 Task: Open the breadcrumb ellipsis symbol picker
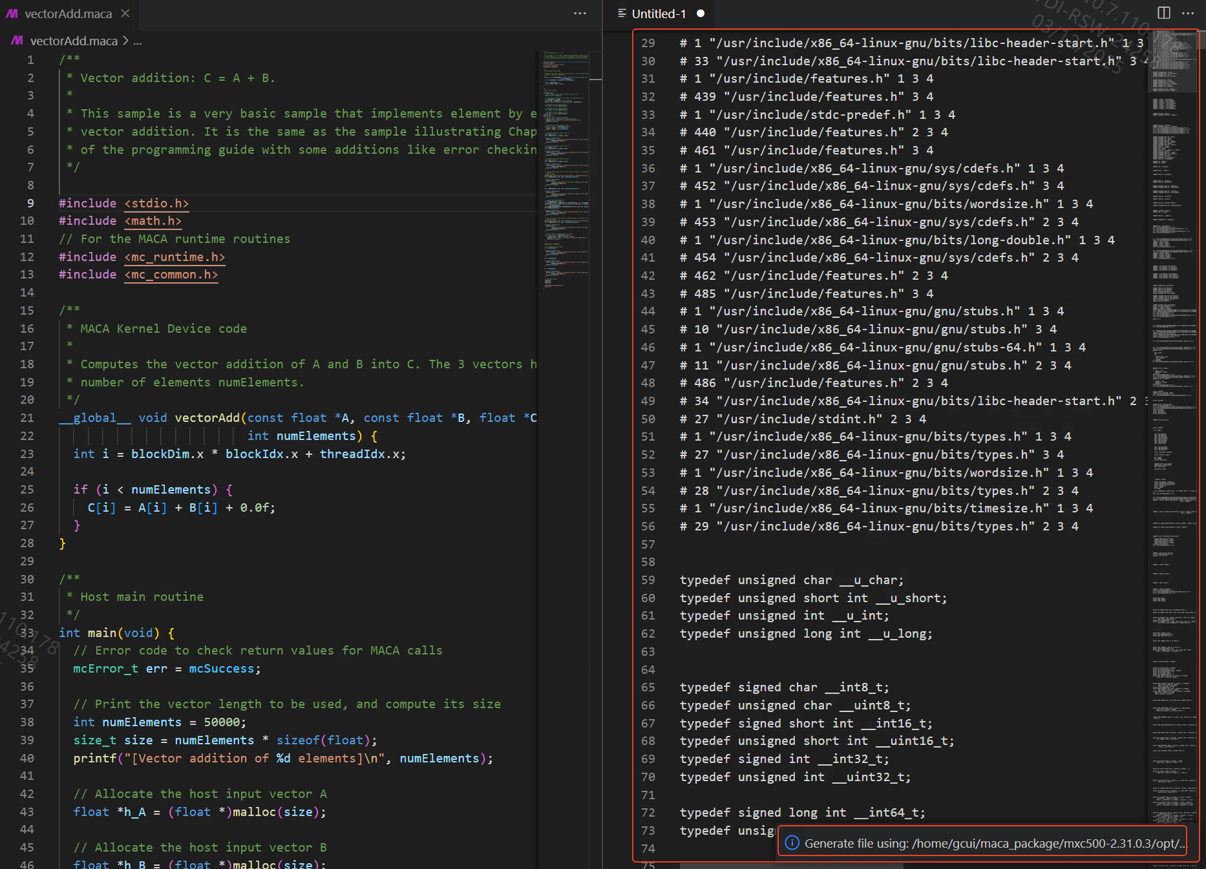coord(138,41)
